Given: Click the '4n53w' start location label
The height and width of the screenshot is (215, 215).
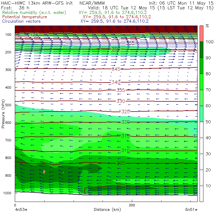Looking at the screenshot, I should click(21, 210).
